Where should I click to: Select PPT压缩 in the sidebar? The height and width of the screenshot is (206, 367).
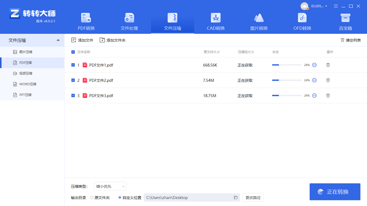32,95
